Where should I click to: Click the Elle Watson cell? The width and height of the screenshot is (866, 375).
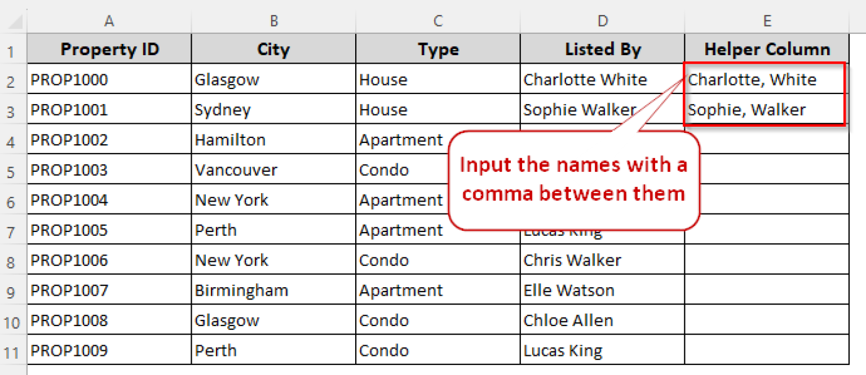[x=603, y=291]
